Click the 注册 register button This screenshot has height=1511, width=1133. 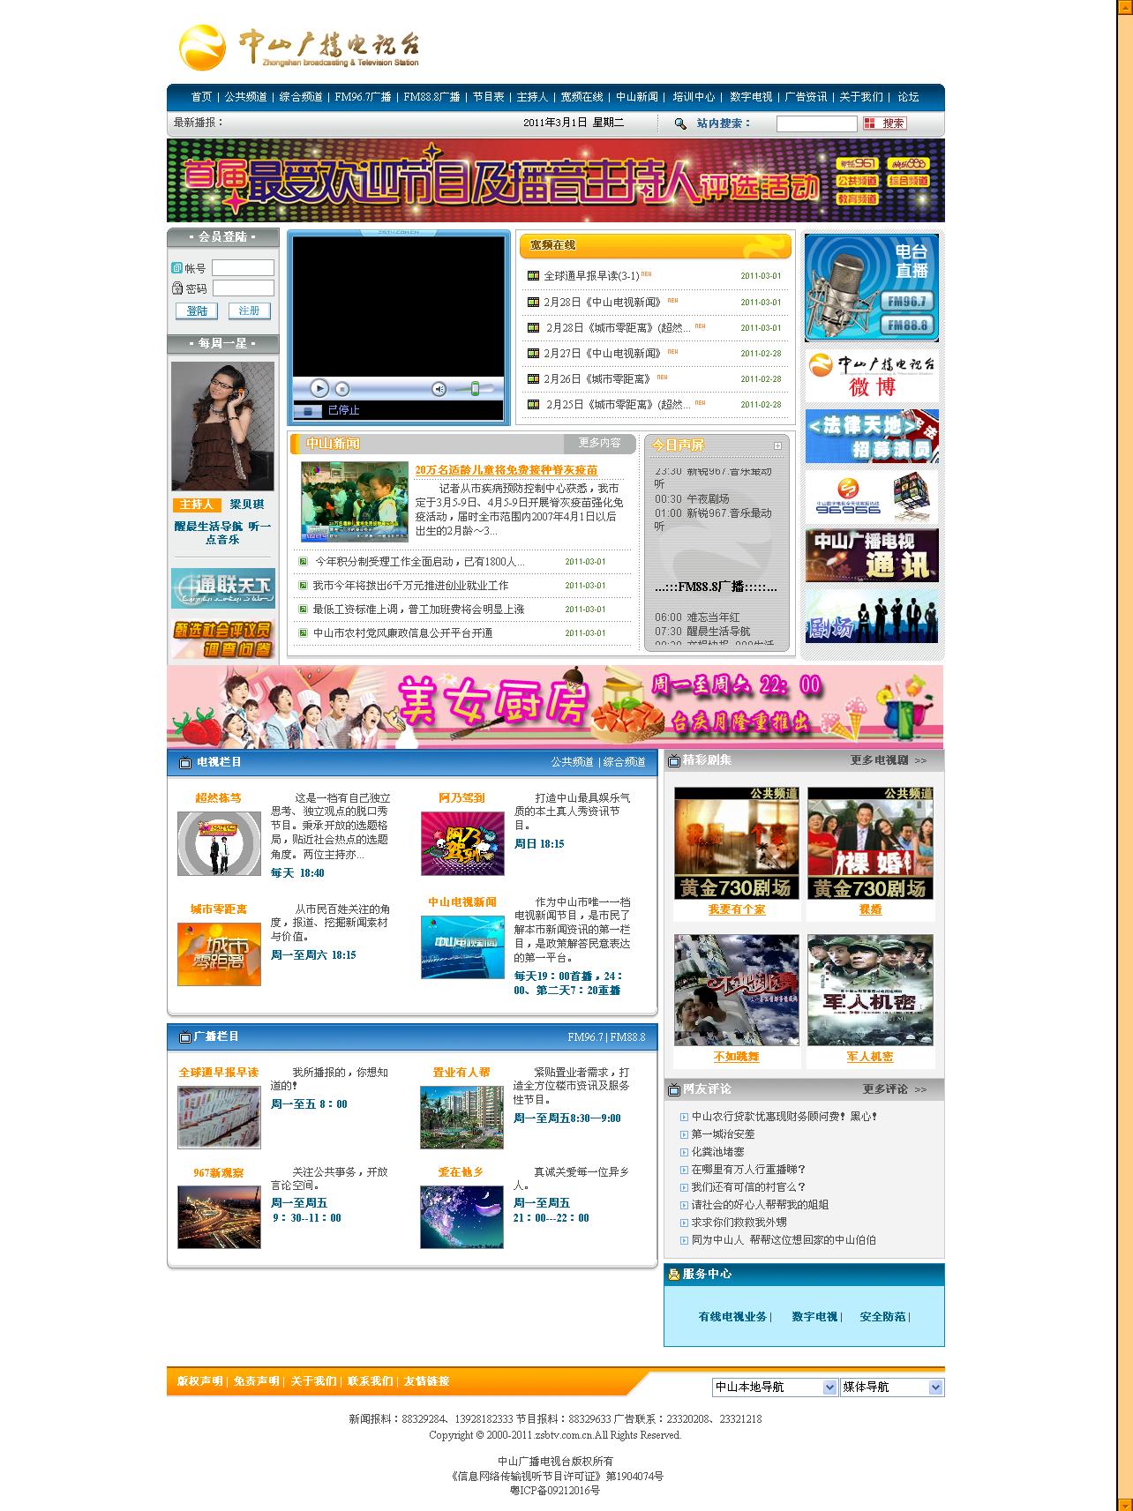click(249, 311)
